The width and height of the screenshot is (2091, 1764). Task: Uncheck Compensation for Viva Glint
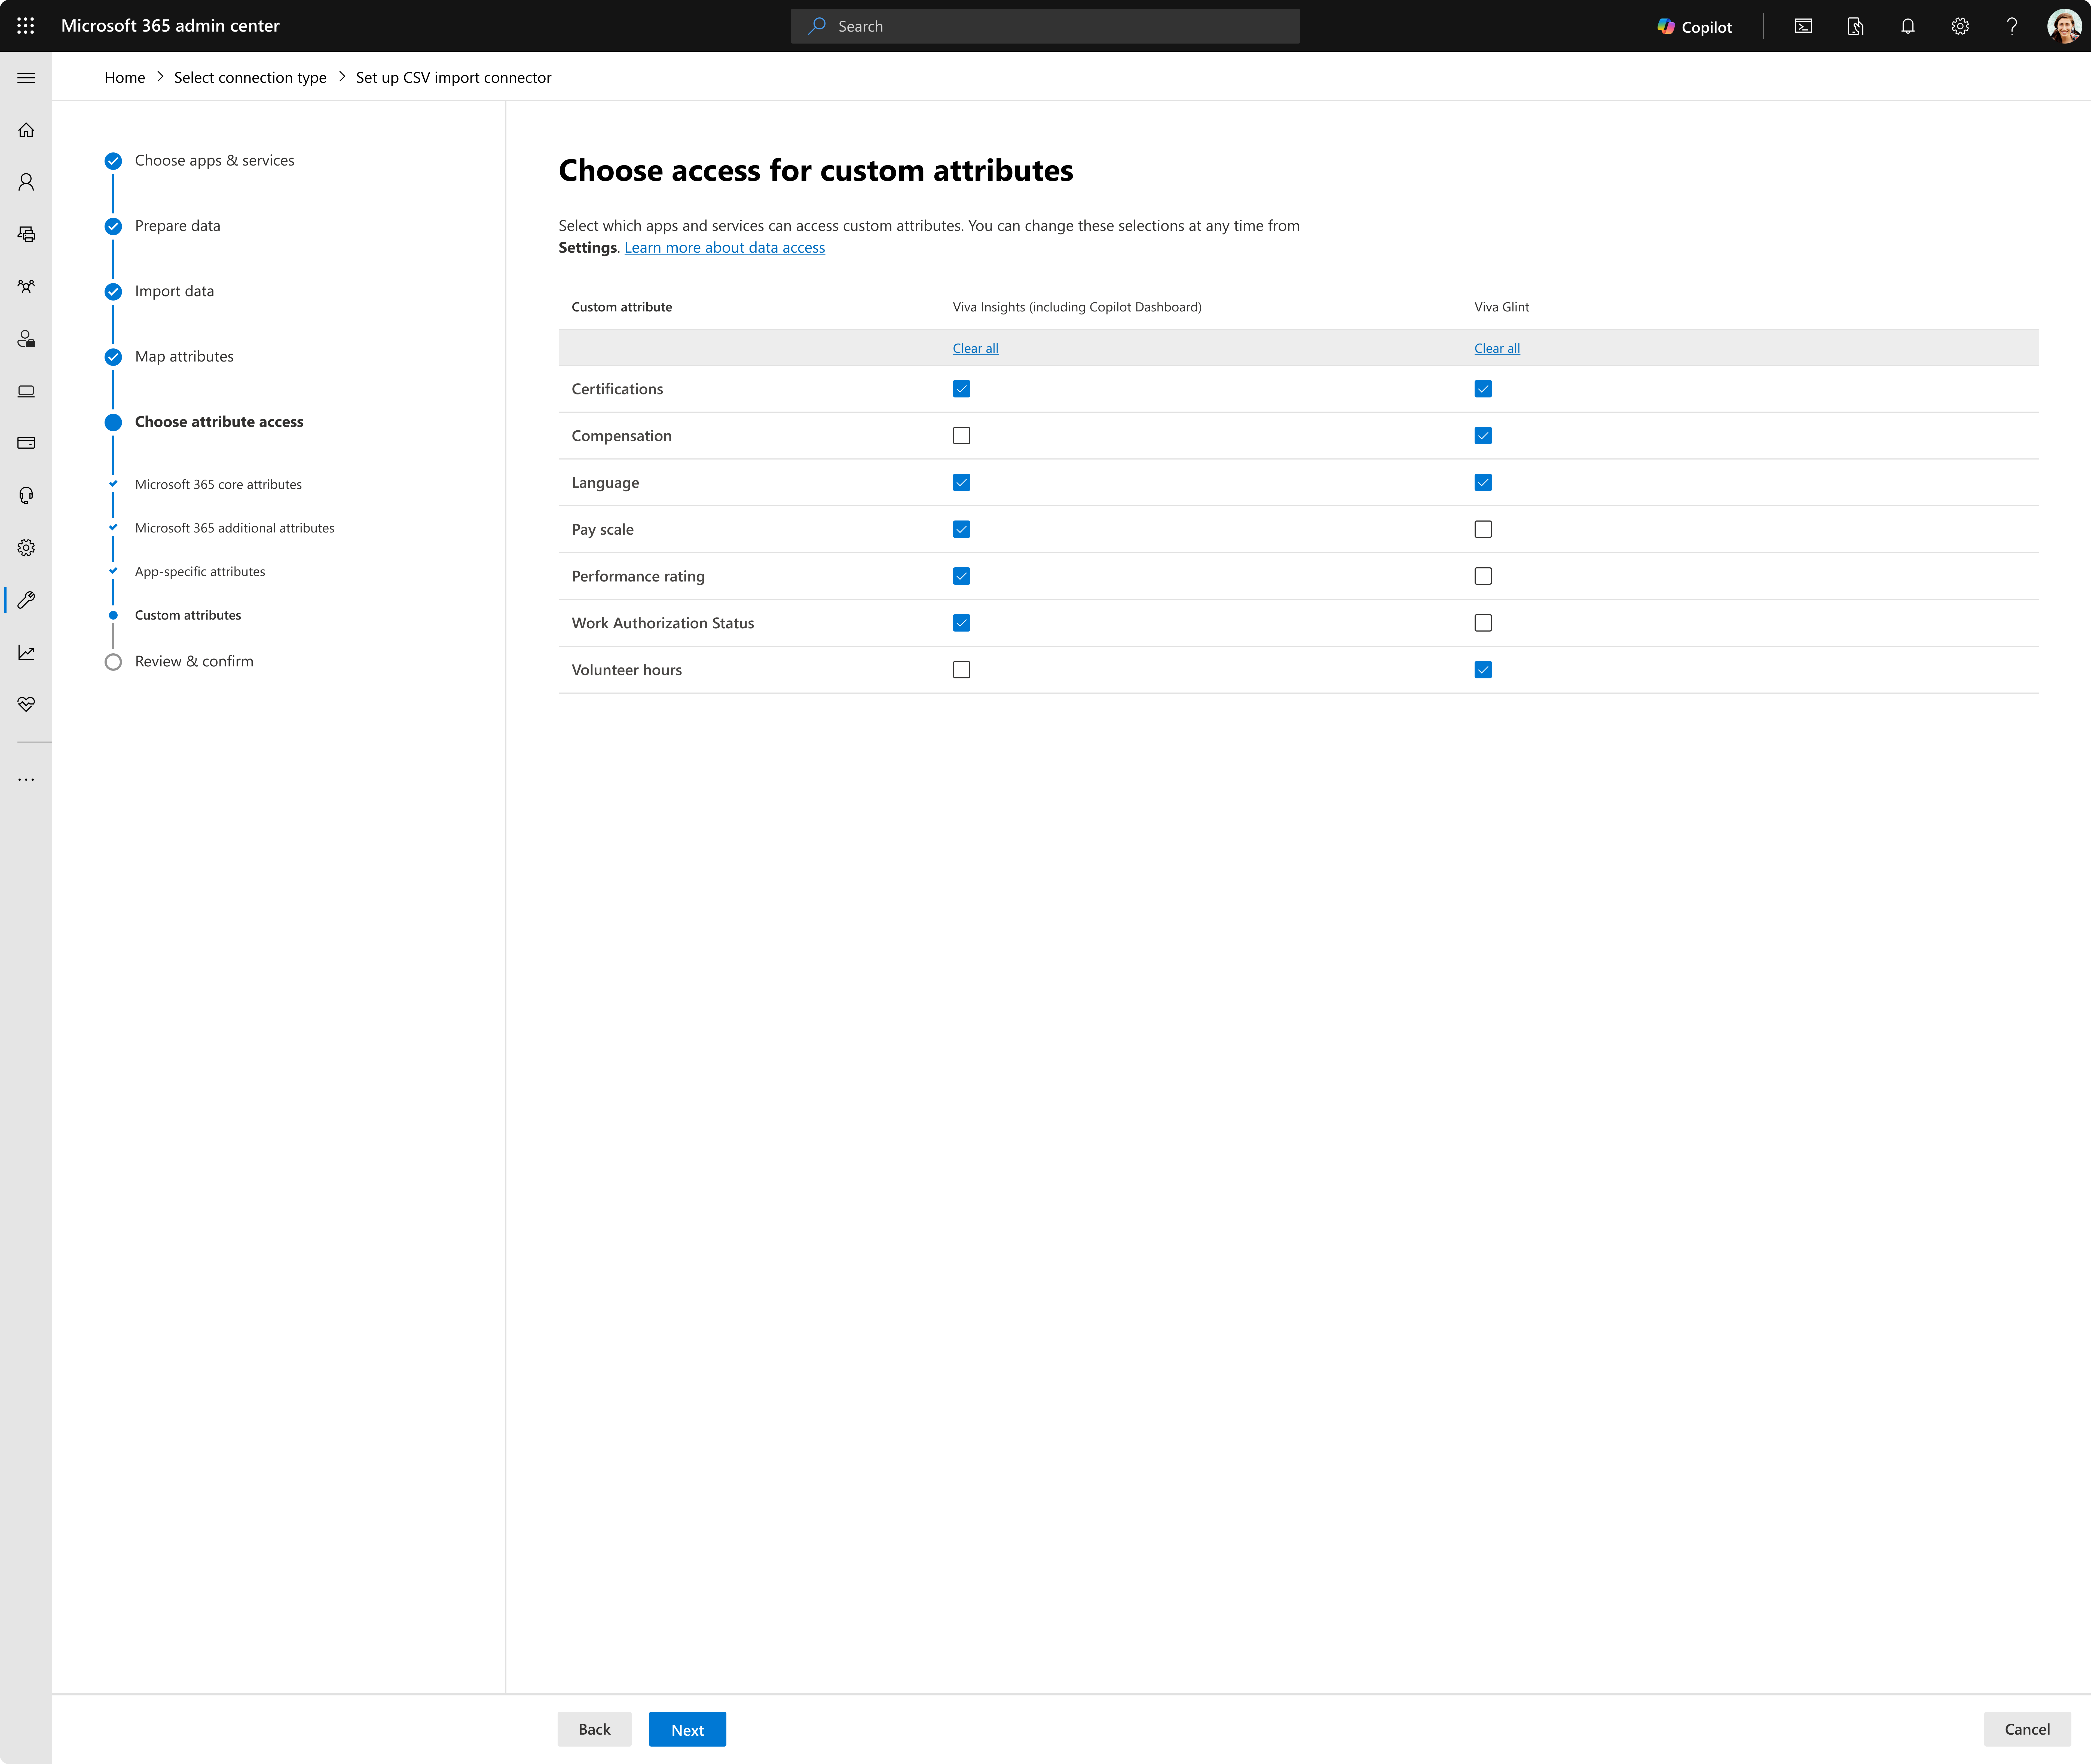pyautogui.click(x=1483, y=436)
